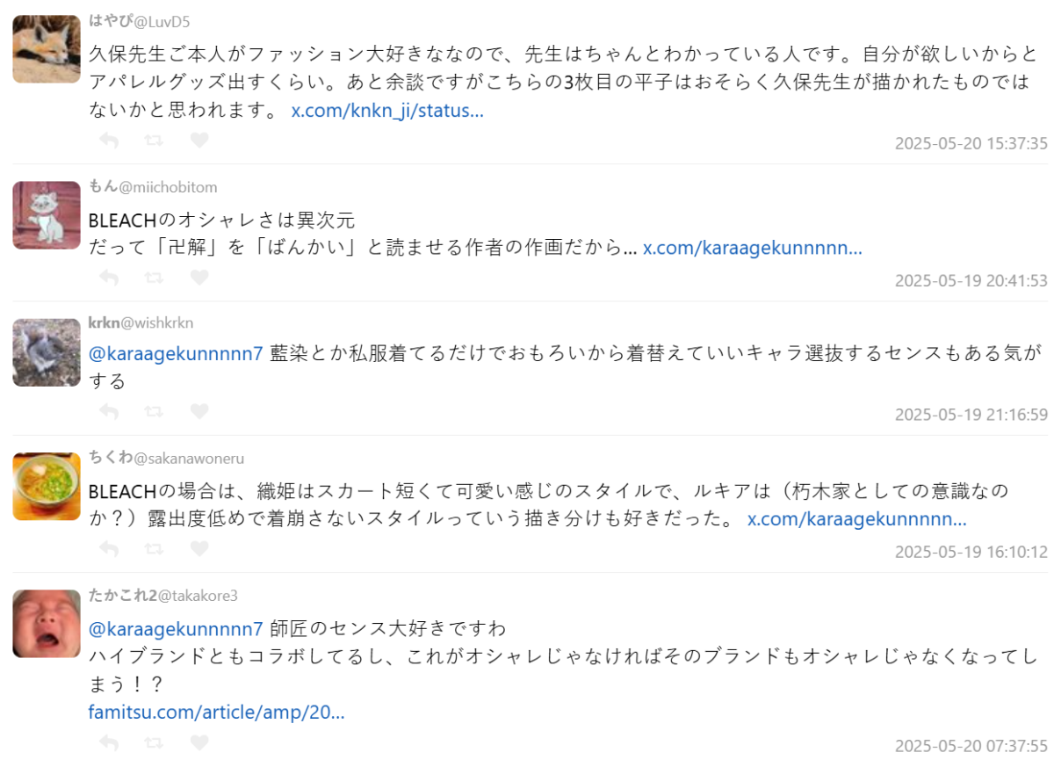
Task: Like the tweet by @miichobitom
Action: pyautogui.click(x=199, y=278)
